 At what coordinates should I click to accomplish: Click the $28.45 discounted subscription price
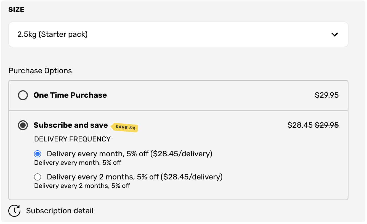(300, 125)
